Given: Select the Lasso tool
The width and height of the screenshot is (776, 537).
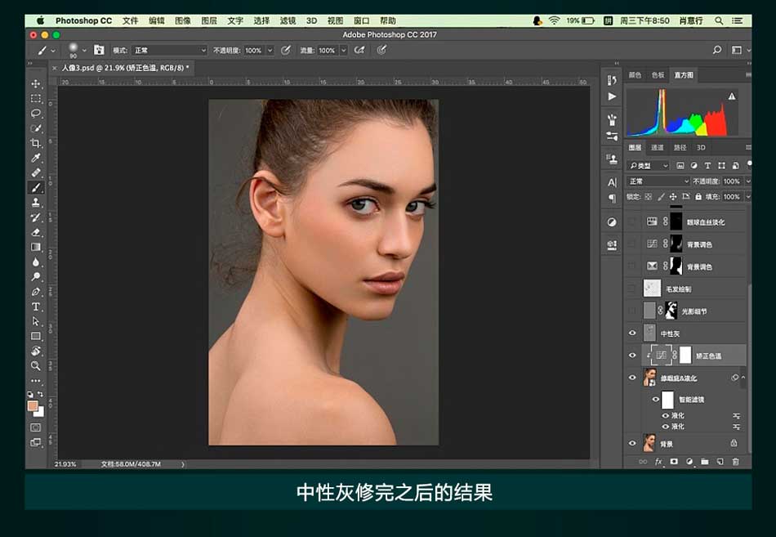Looking at the screenshot, I should (x=36, y=114).
